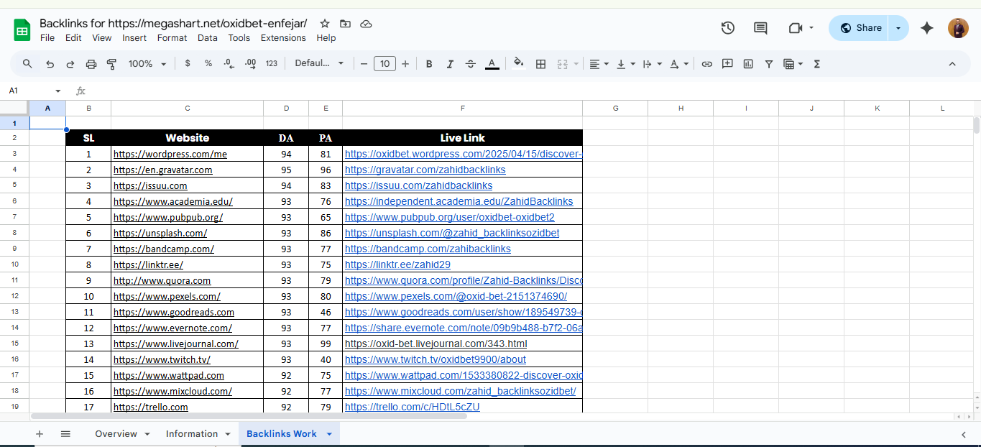Click the paint format roller icon

pos(111,64)
